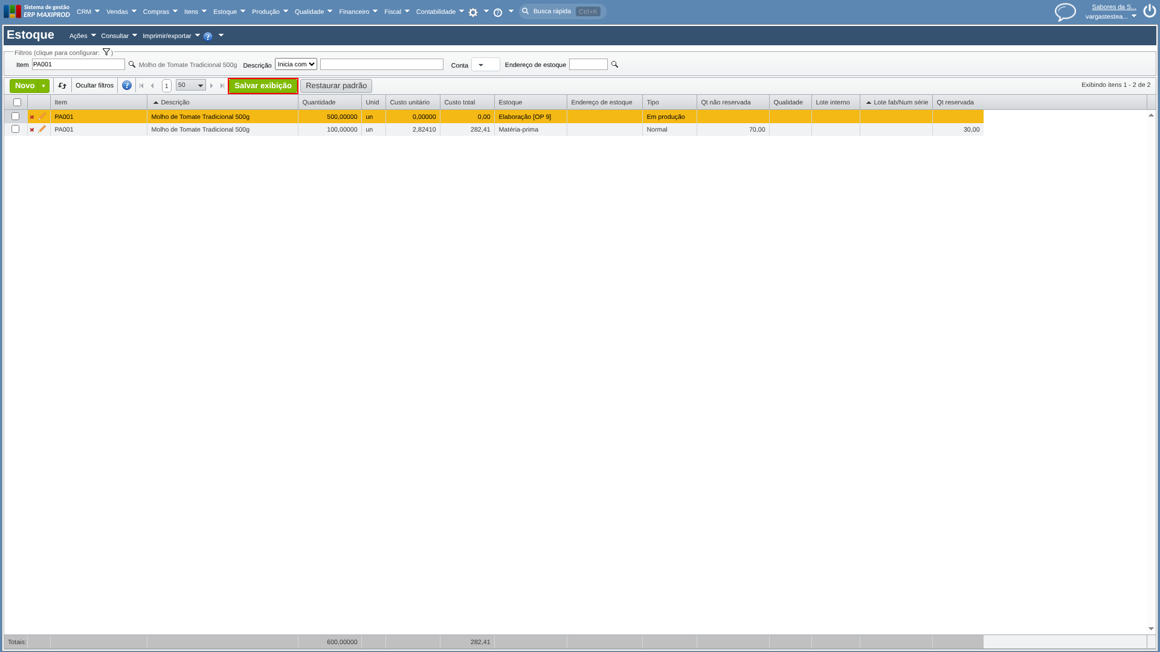This screenshot has height=652, width=1160.
Task: Open the settings gear icon in the top bar
Action: click(x=473, y=12)
